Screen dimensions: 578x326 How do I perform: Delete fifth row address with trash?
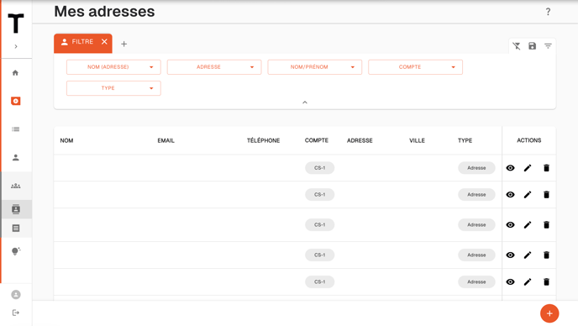[x=546, y=281]
